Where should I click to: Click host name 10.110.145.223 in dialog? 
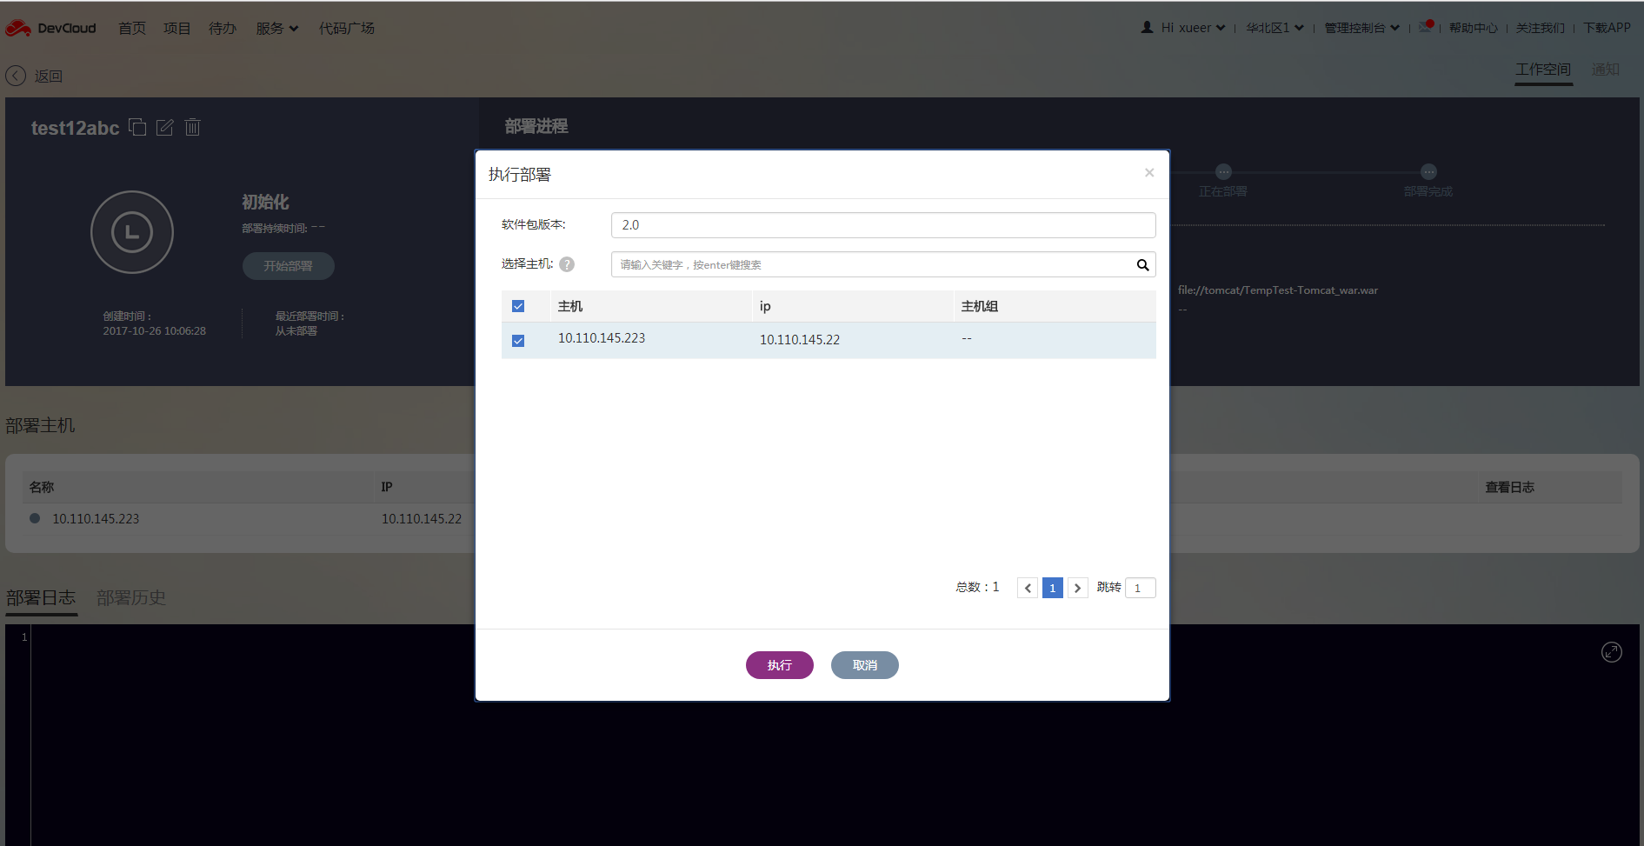click(x=602, y=338)
